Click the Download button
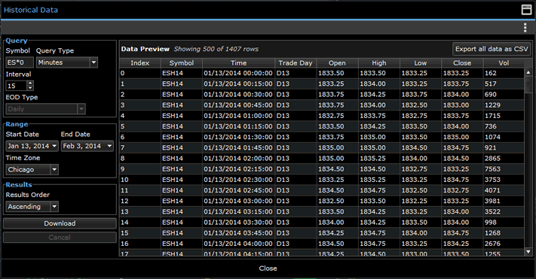 point(60,223)
